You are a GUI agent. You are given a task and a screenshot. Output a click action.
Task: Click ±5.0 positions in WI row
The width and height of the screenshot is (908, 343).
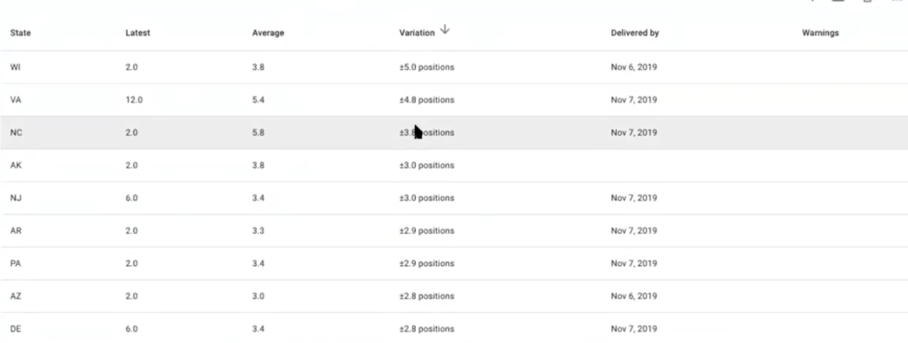coord(427,67)
